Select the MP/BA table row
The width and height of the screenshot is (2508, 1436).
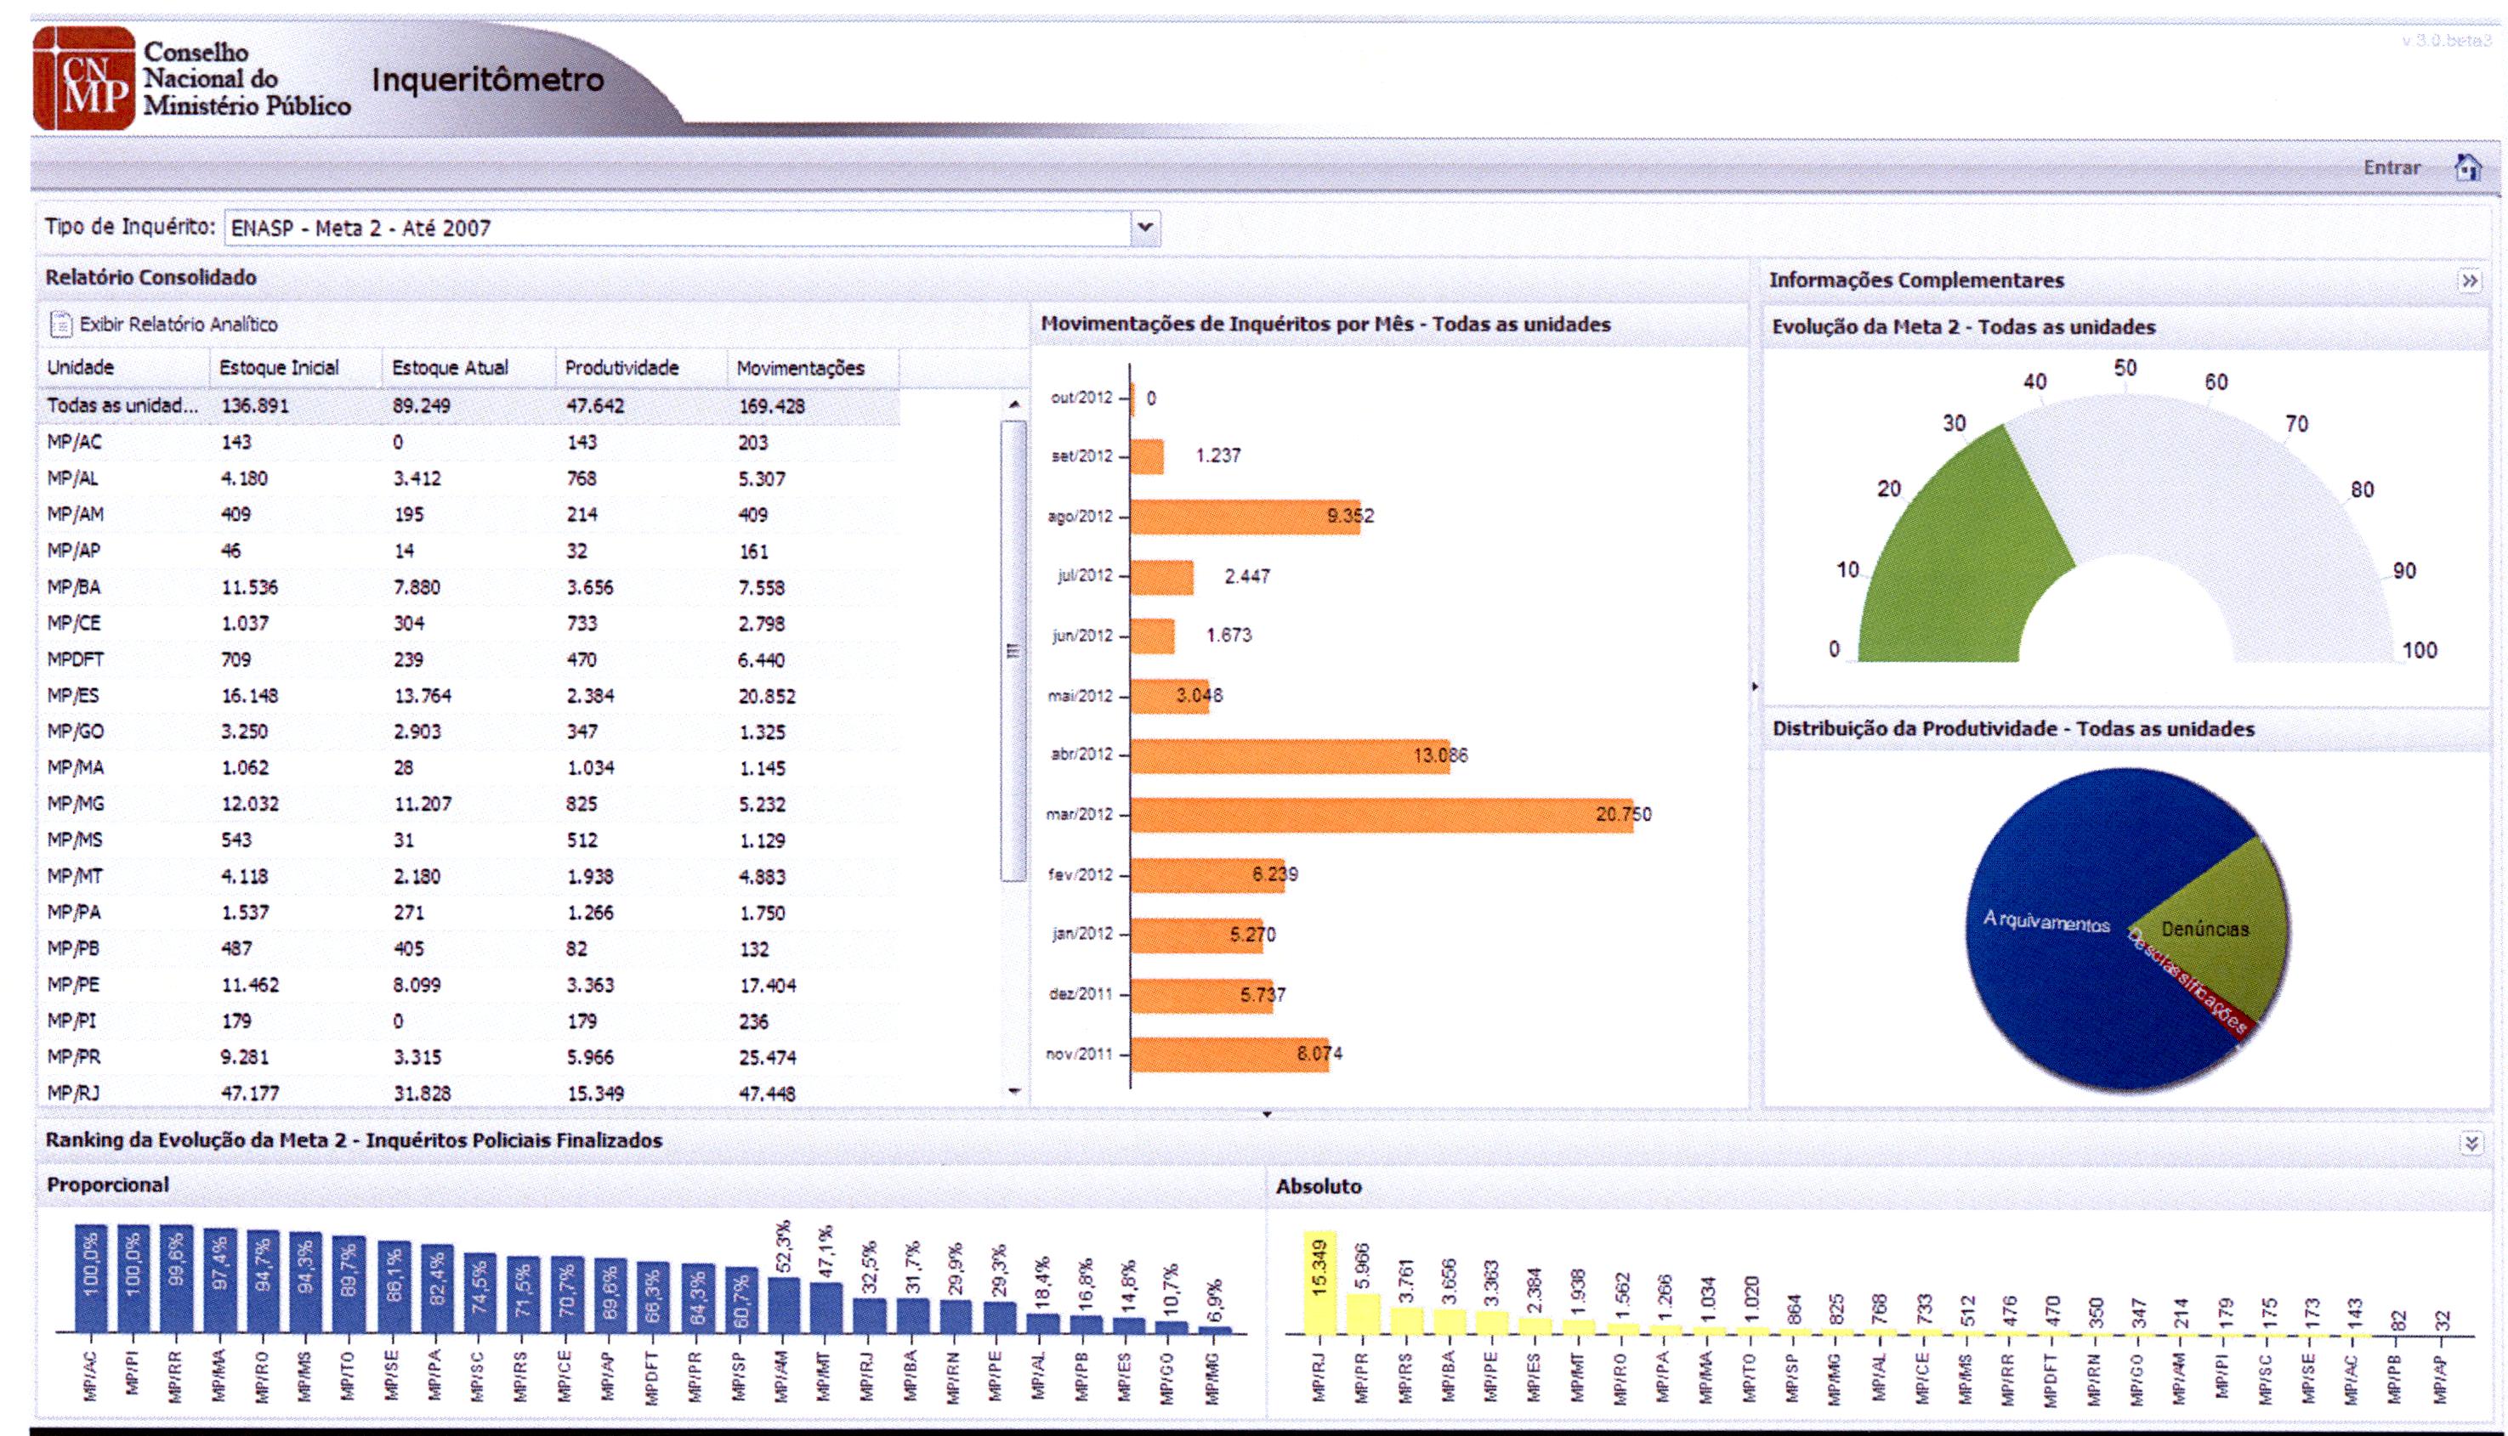[468, 587]
